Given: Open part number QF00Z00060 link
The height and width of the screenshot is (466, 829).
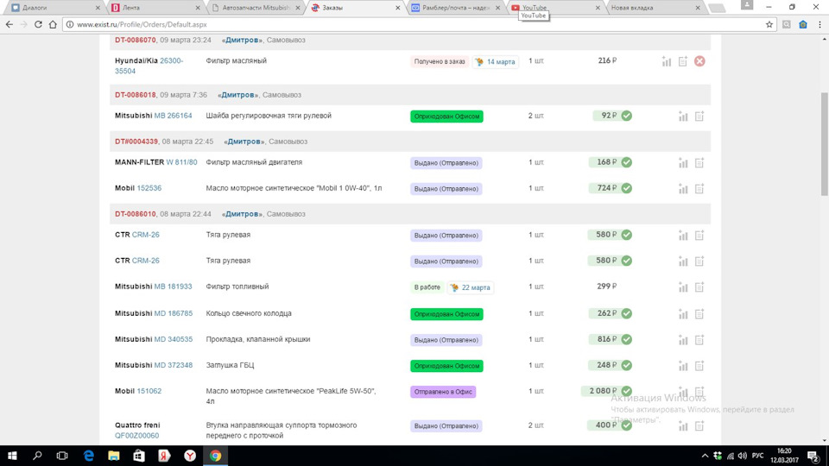Looking at the screenshot, I should pyautogui.click(x=136, y=436).
